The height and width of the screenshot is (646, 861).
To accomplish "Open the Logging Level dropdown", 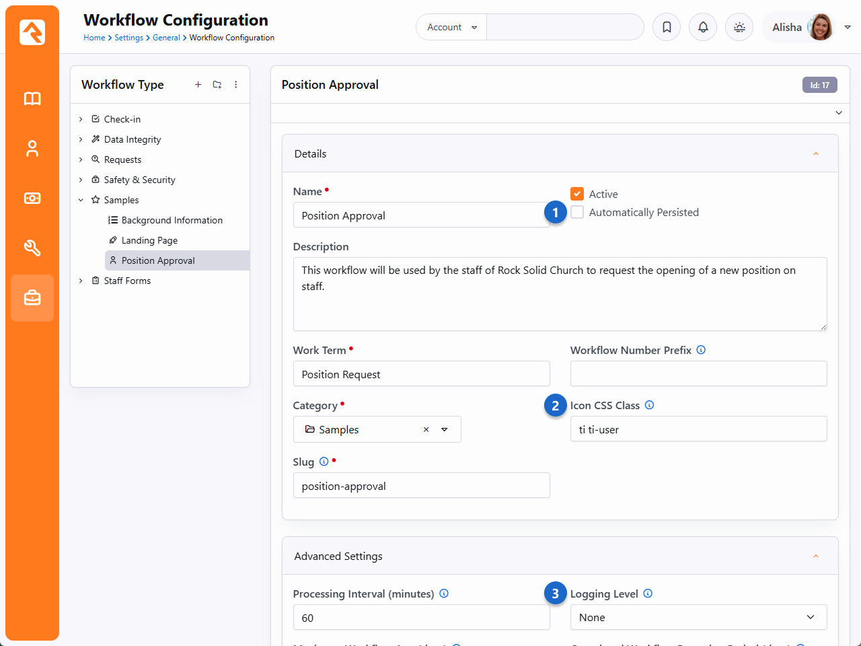I will tap(698, 617).
